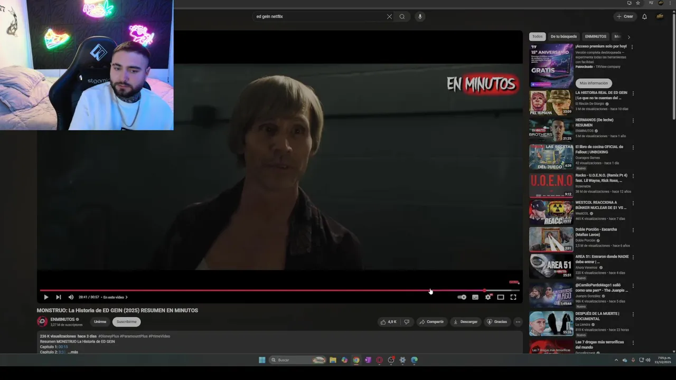676x380 pixels.
Task: Open options for 'Acceso premium' ad
Action: coord(632,47)
